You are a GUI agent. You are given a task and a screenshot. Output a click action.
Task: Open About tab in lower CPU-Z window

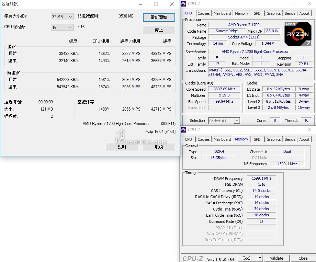pyautogui.click(x=304, y=139)
